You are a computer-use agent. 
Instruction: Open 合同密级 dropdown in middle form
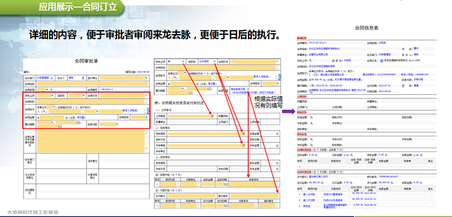(x=278, y=83)
